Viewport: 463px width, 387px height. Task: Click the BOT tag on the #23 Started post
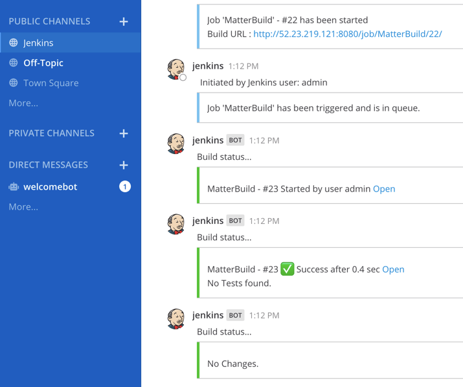click(x=235, y=140)
